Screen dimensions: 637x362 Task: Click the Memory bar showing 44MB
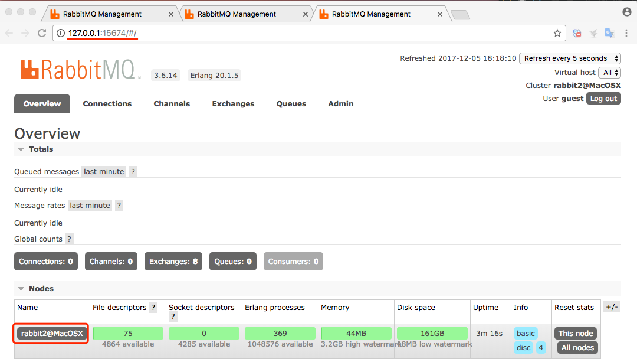coord(356,334)
